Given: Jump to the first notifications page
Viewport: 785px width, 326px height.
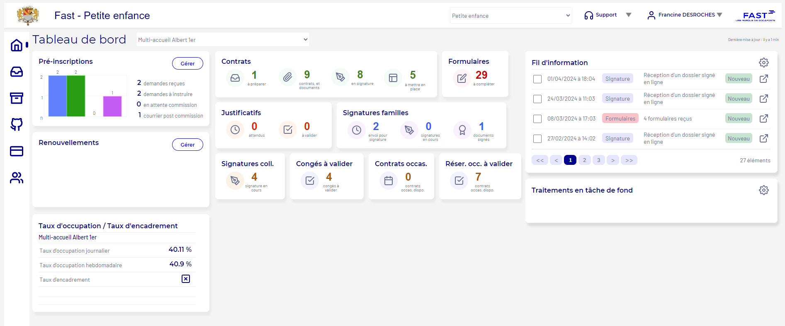Looking at the screenshot, I should [x=540, y=160].
